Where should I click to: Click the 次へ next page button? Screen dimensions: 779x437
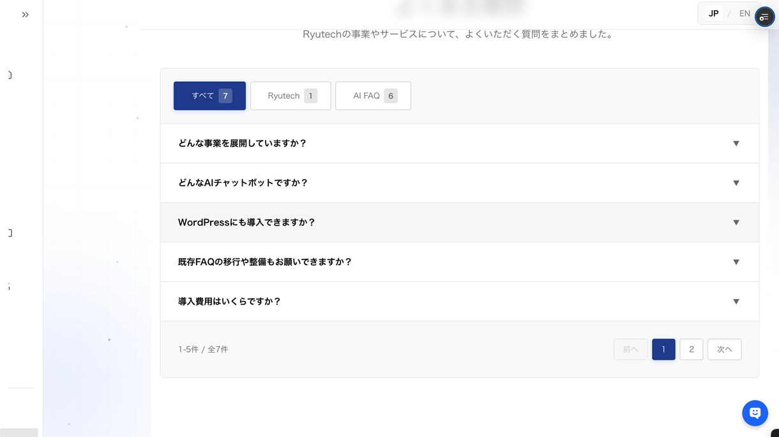[725, 349]
